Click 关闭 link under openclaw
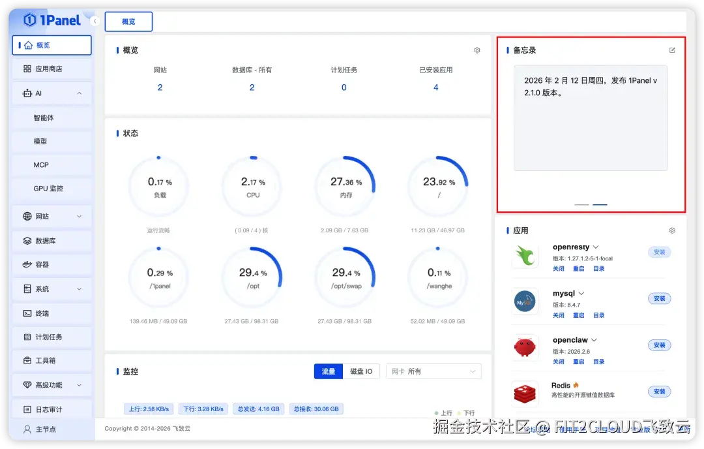 coord(559,362)
